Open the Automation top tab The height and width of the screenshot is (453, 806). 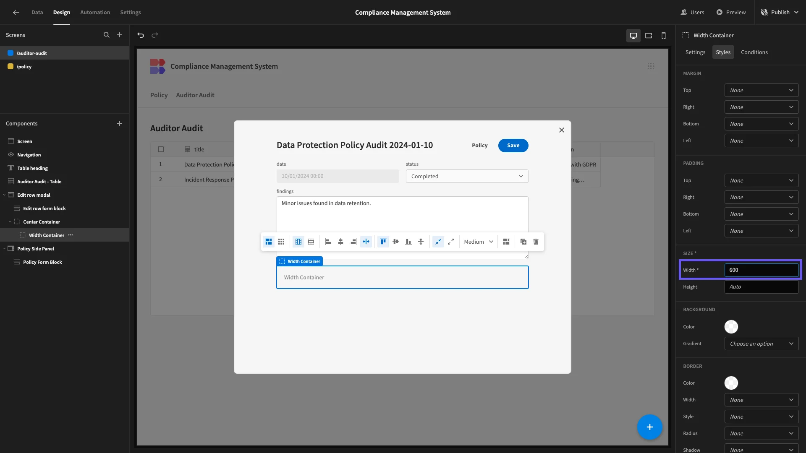(95, 12)
